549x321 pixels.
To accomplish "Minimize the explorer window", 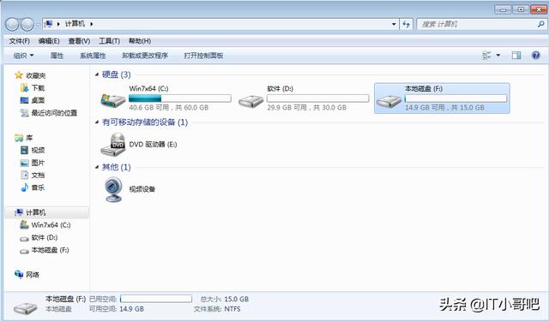I will pos(503,9).
